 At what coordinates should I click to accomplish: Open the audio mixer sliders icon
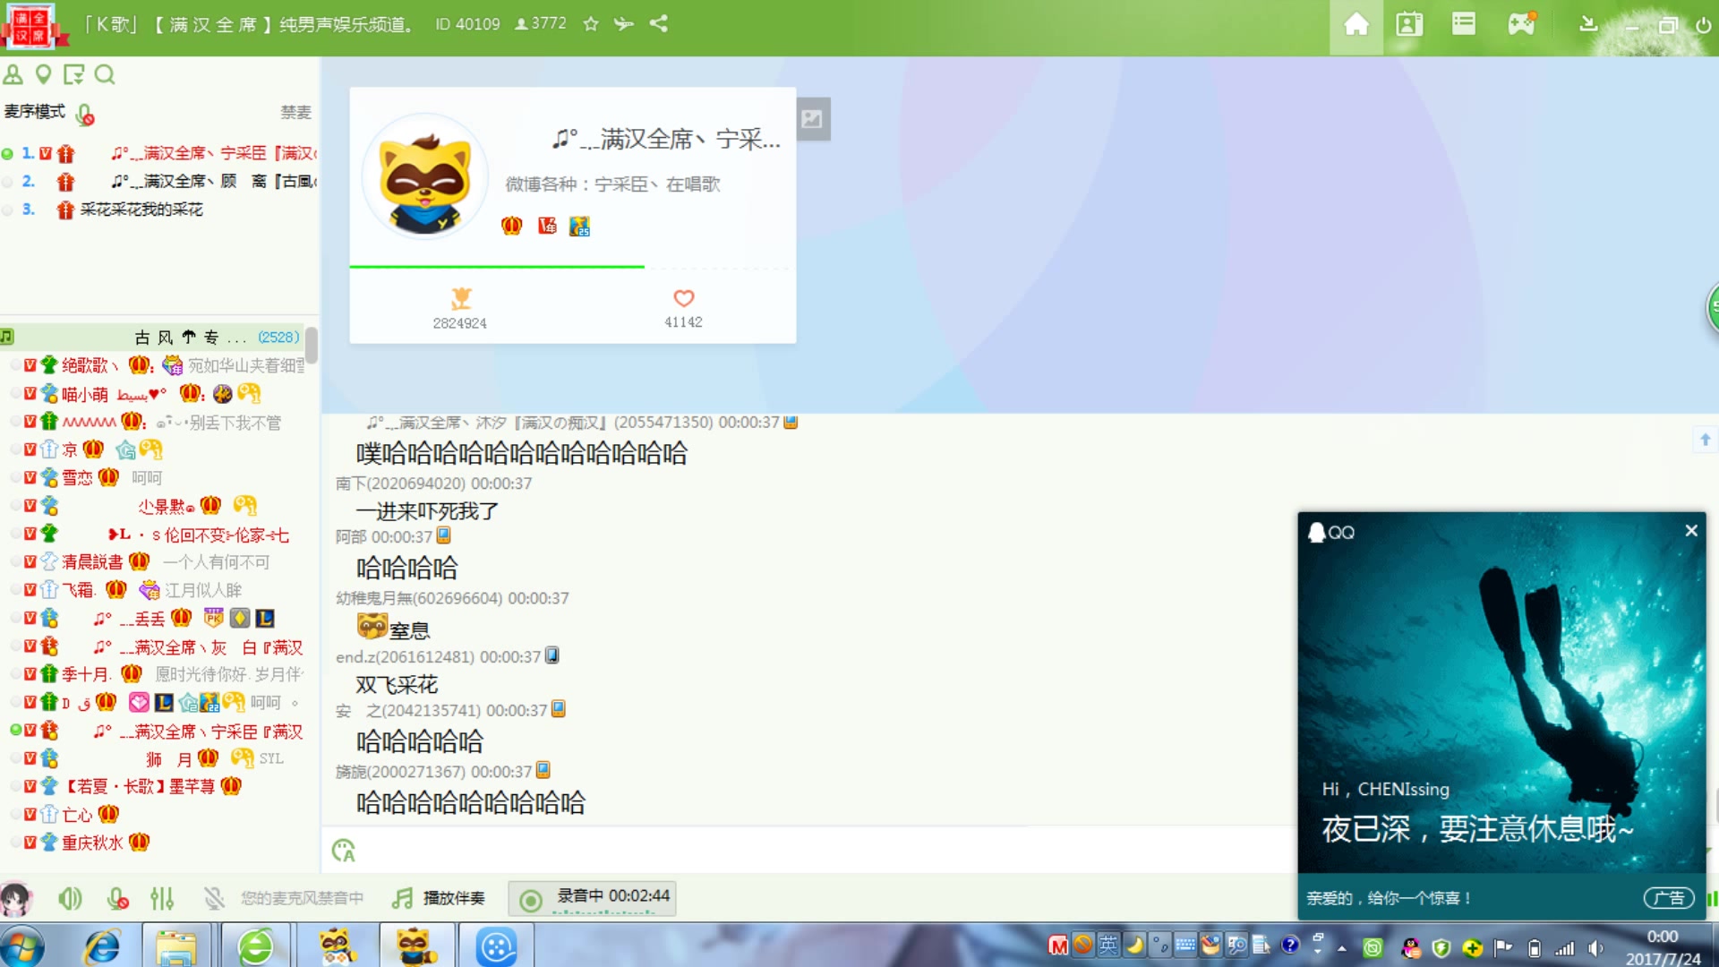162,898
